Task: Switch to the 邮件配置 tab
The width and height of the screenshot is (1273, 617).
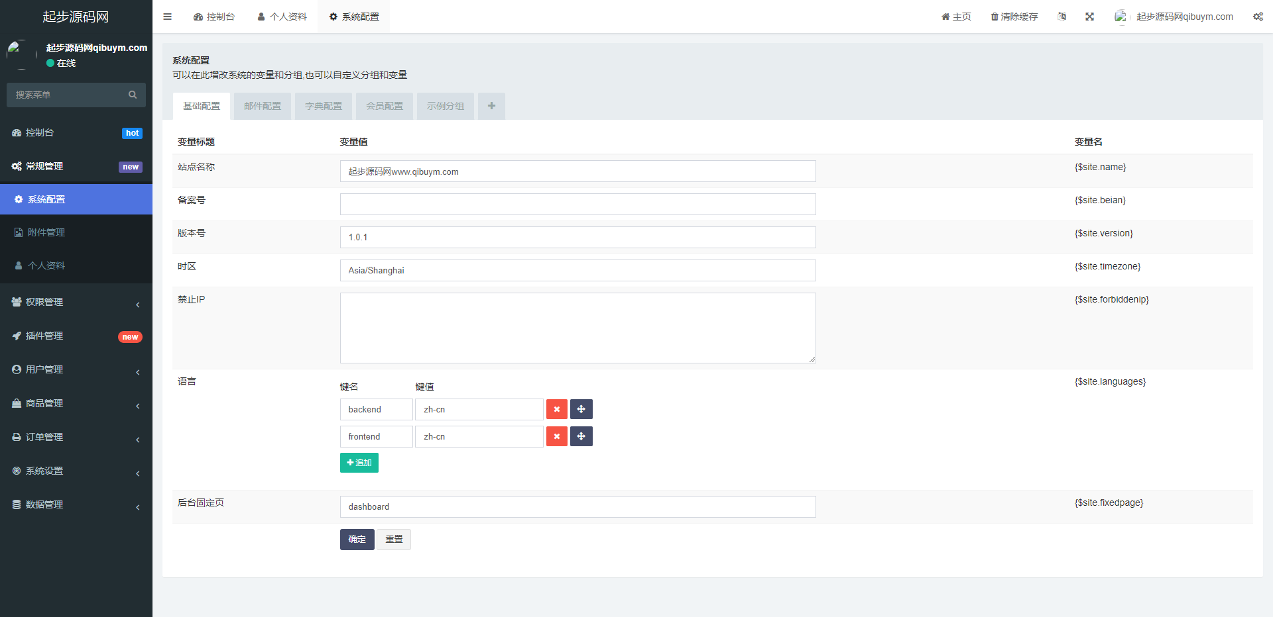Action: 263,106
